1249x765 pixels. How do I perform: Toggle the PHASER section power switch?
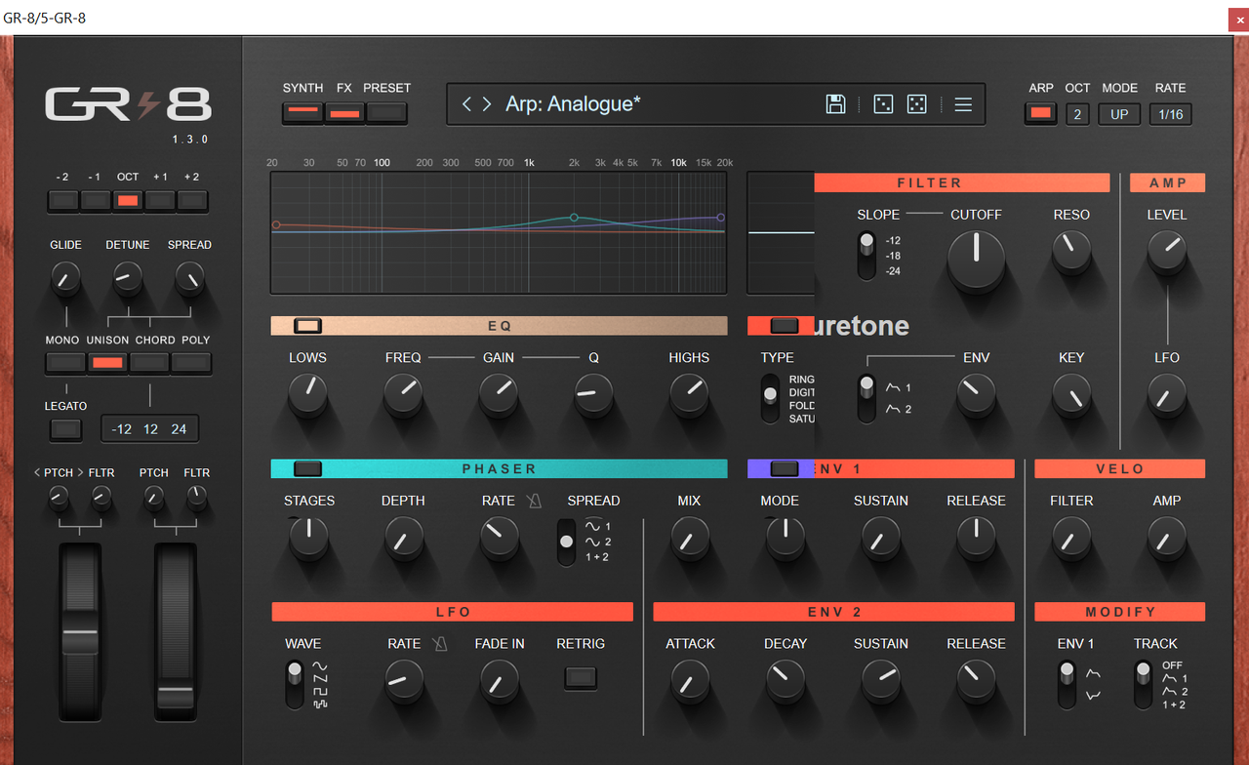coord(307,469)
